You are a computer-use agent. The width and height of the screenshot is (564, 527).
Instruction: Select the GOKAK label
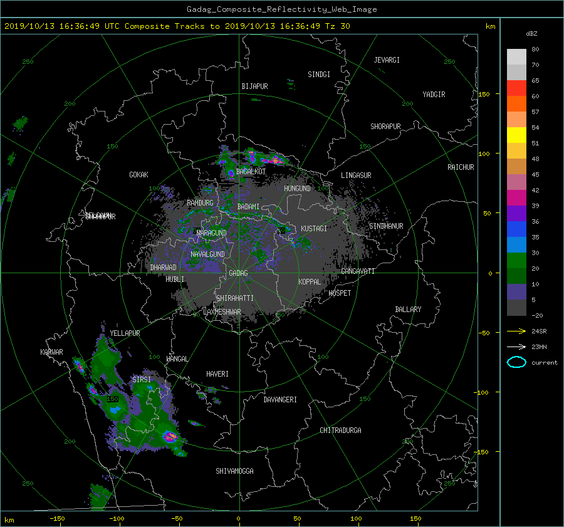click(138, 175)
